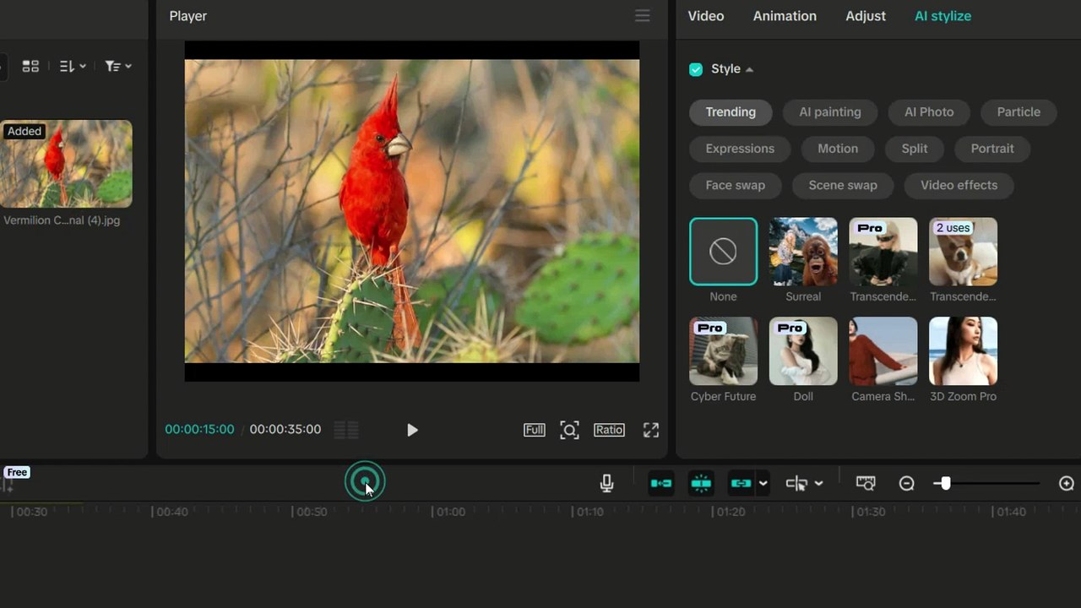This screenshot has width=1081, height=608.
Task: Toggle main track magnet on timeline
Action: coord(660,483)
